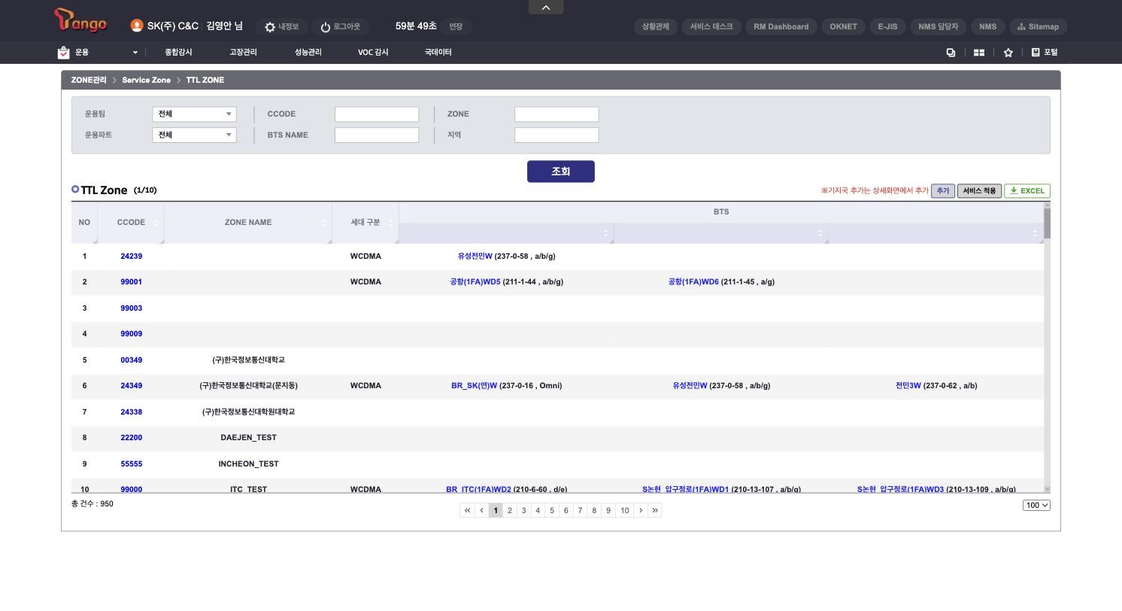Viewport: 1122px width, 611px height.
Task: Click the 로그아웃 power icon
Action: pyautogui.click(x=326, y=27)
